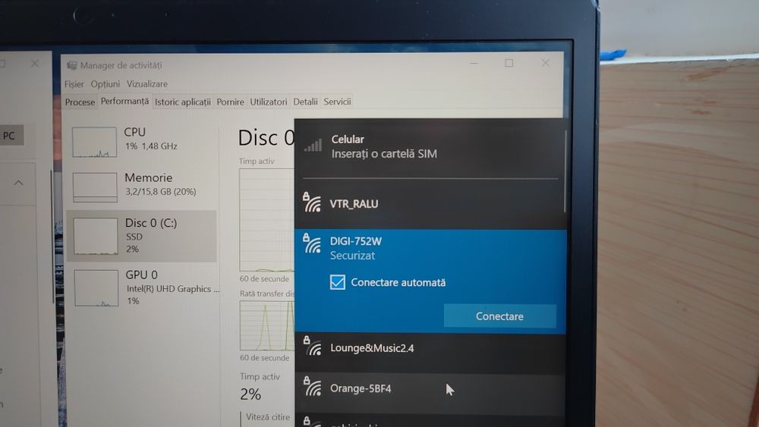Select the CPU performance entry

pos(142,141)
